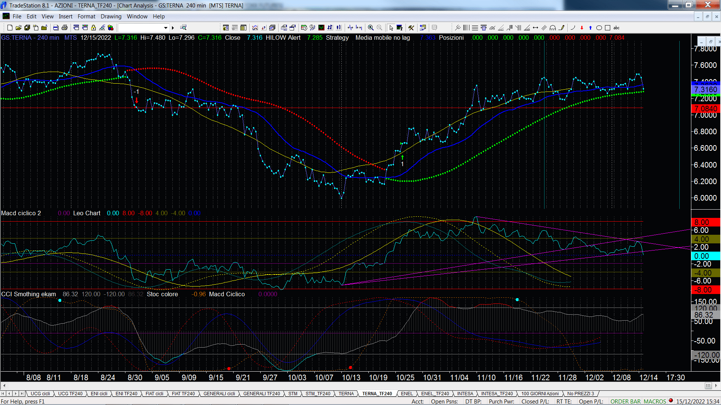Screen dimensions: 721x405
Task: Switch to the INTESA tab
Action: pos(465,394)
